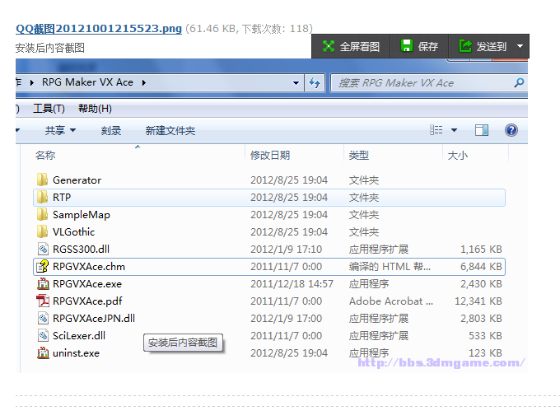Open the 工具(T) menu

click(49, 109)
